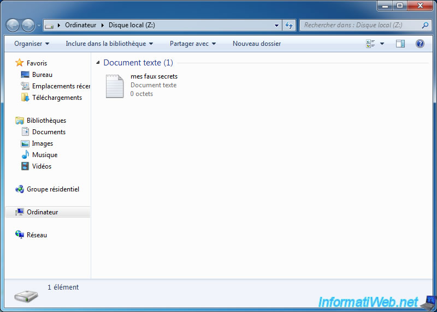437x312 pixels.
Task: Click the Vidéos film icon
Action: (25, 166)
